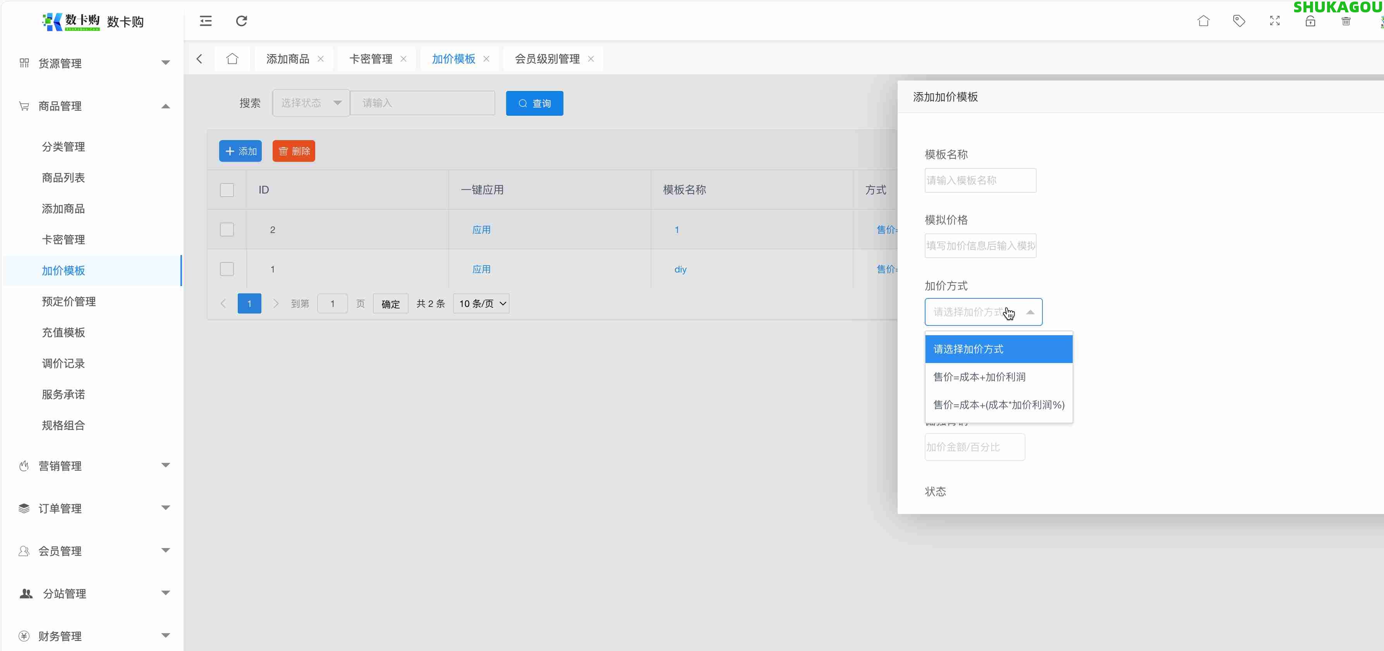The height and width of the screenshot is (651, 1384).
Task: Select the checkbox for template row ID 2
Action: (227, 230)
